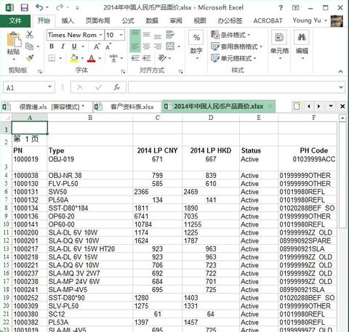
Task: Toggle middle vertical alignment
Action: (146, 35)
